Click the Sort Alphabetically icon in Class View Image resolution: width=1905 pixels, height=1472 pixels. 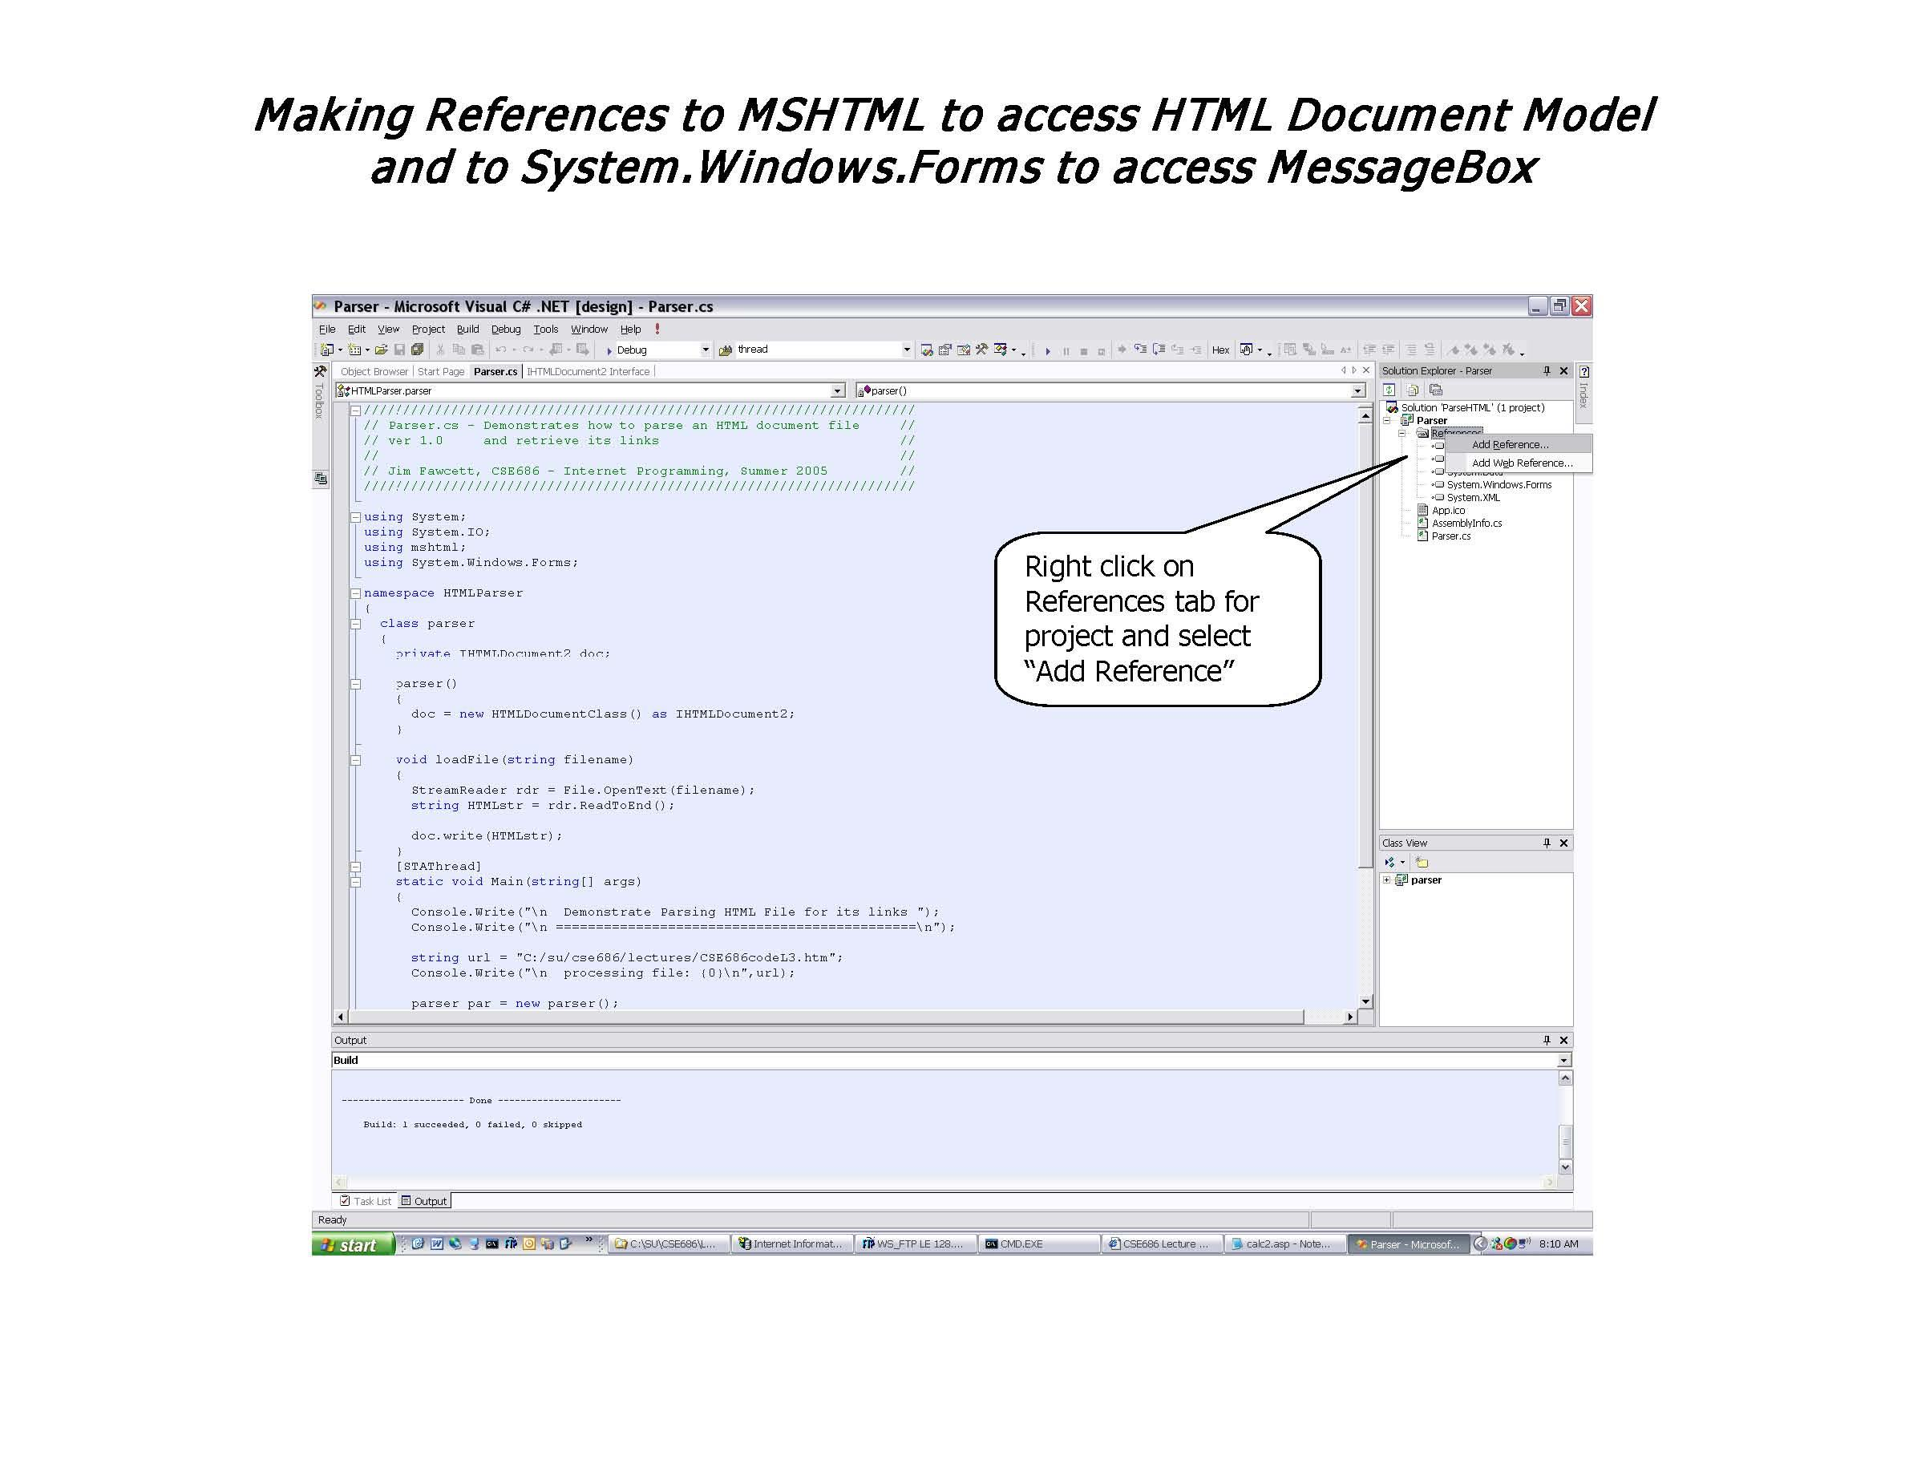coord(1390,862)
